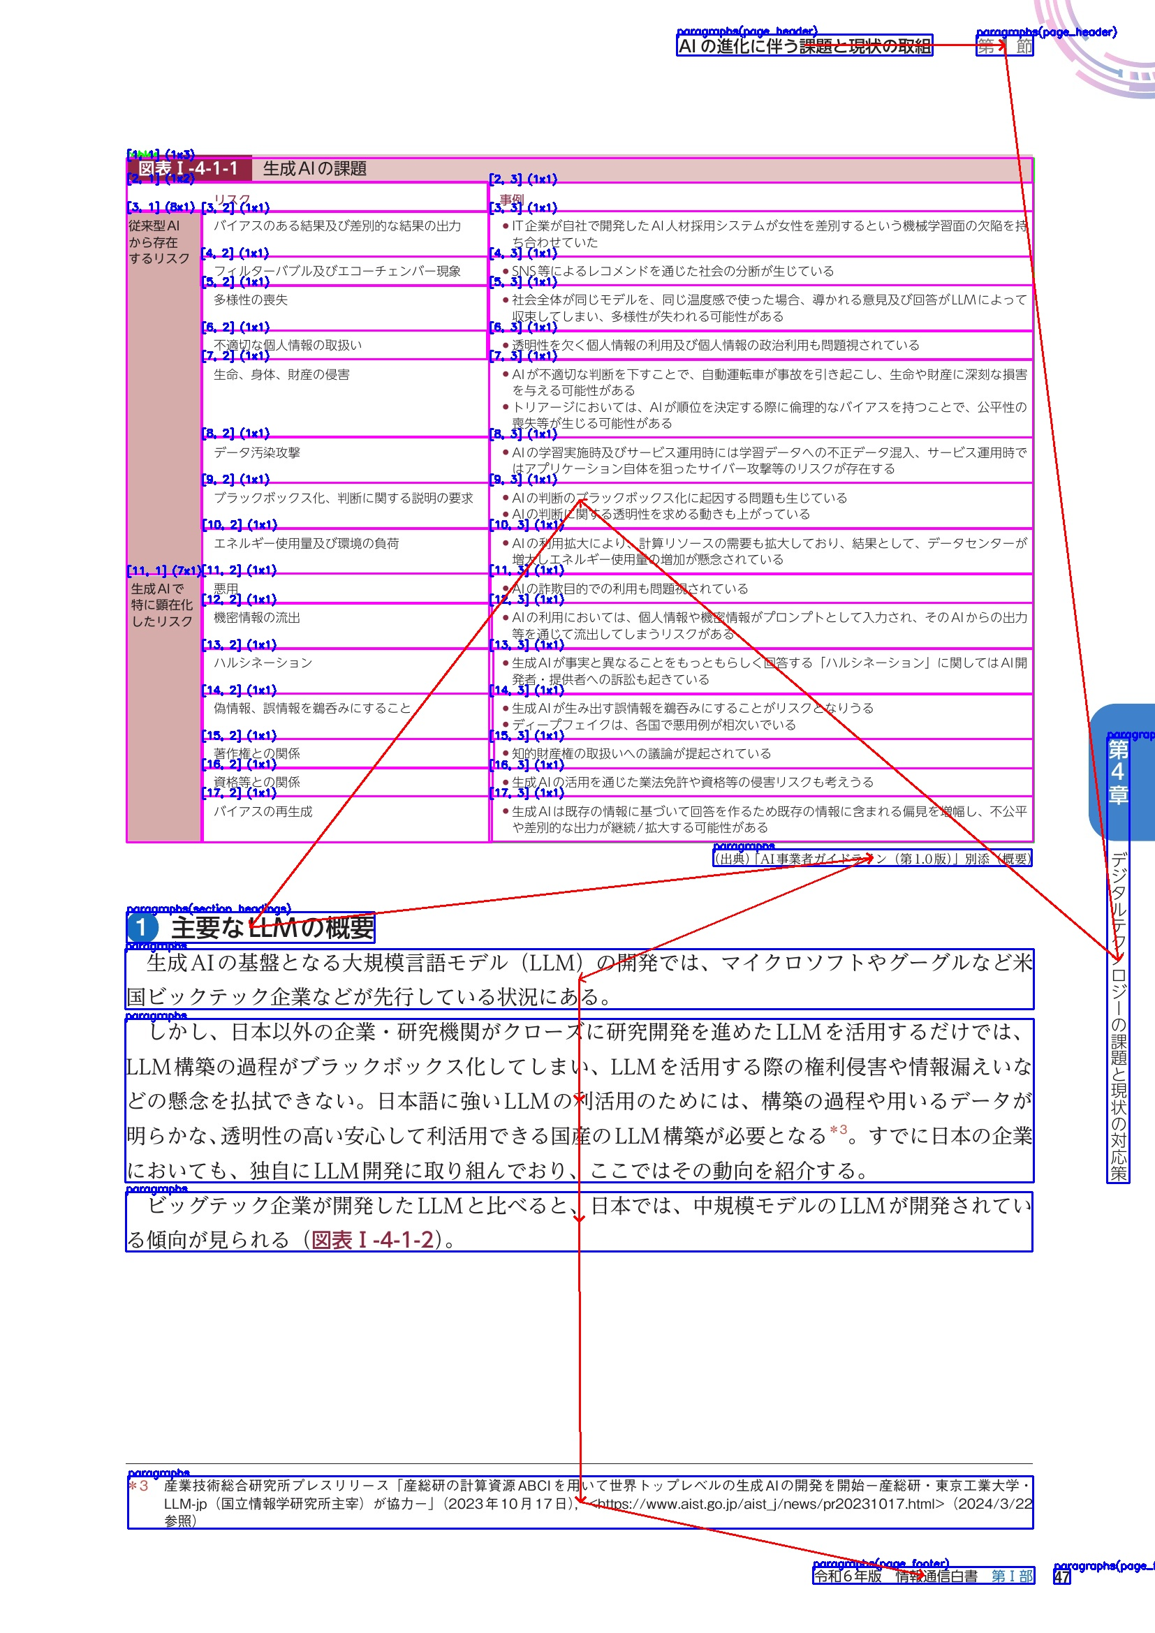
Task: Click the 主要なLLMの概要 section heading
Action: pyautogui.click(x=272, y=928)
